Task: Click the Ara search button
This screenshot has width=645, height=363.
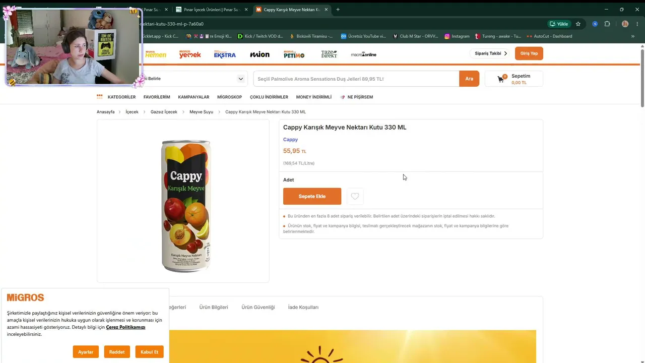Action: 469,79
